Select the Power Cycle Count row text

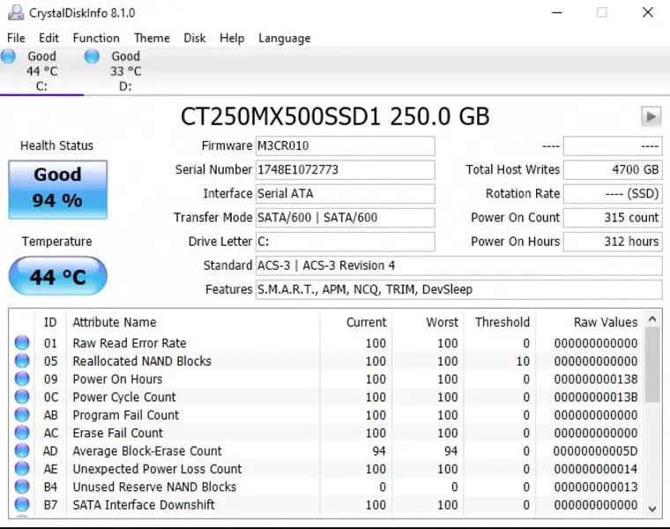point(124,397)
